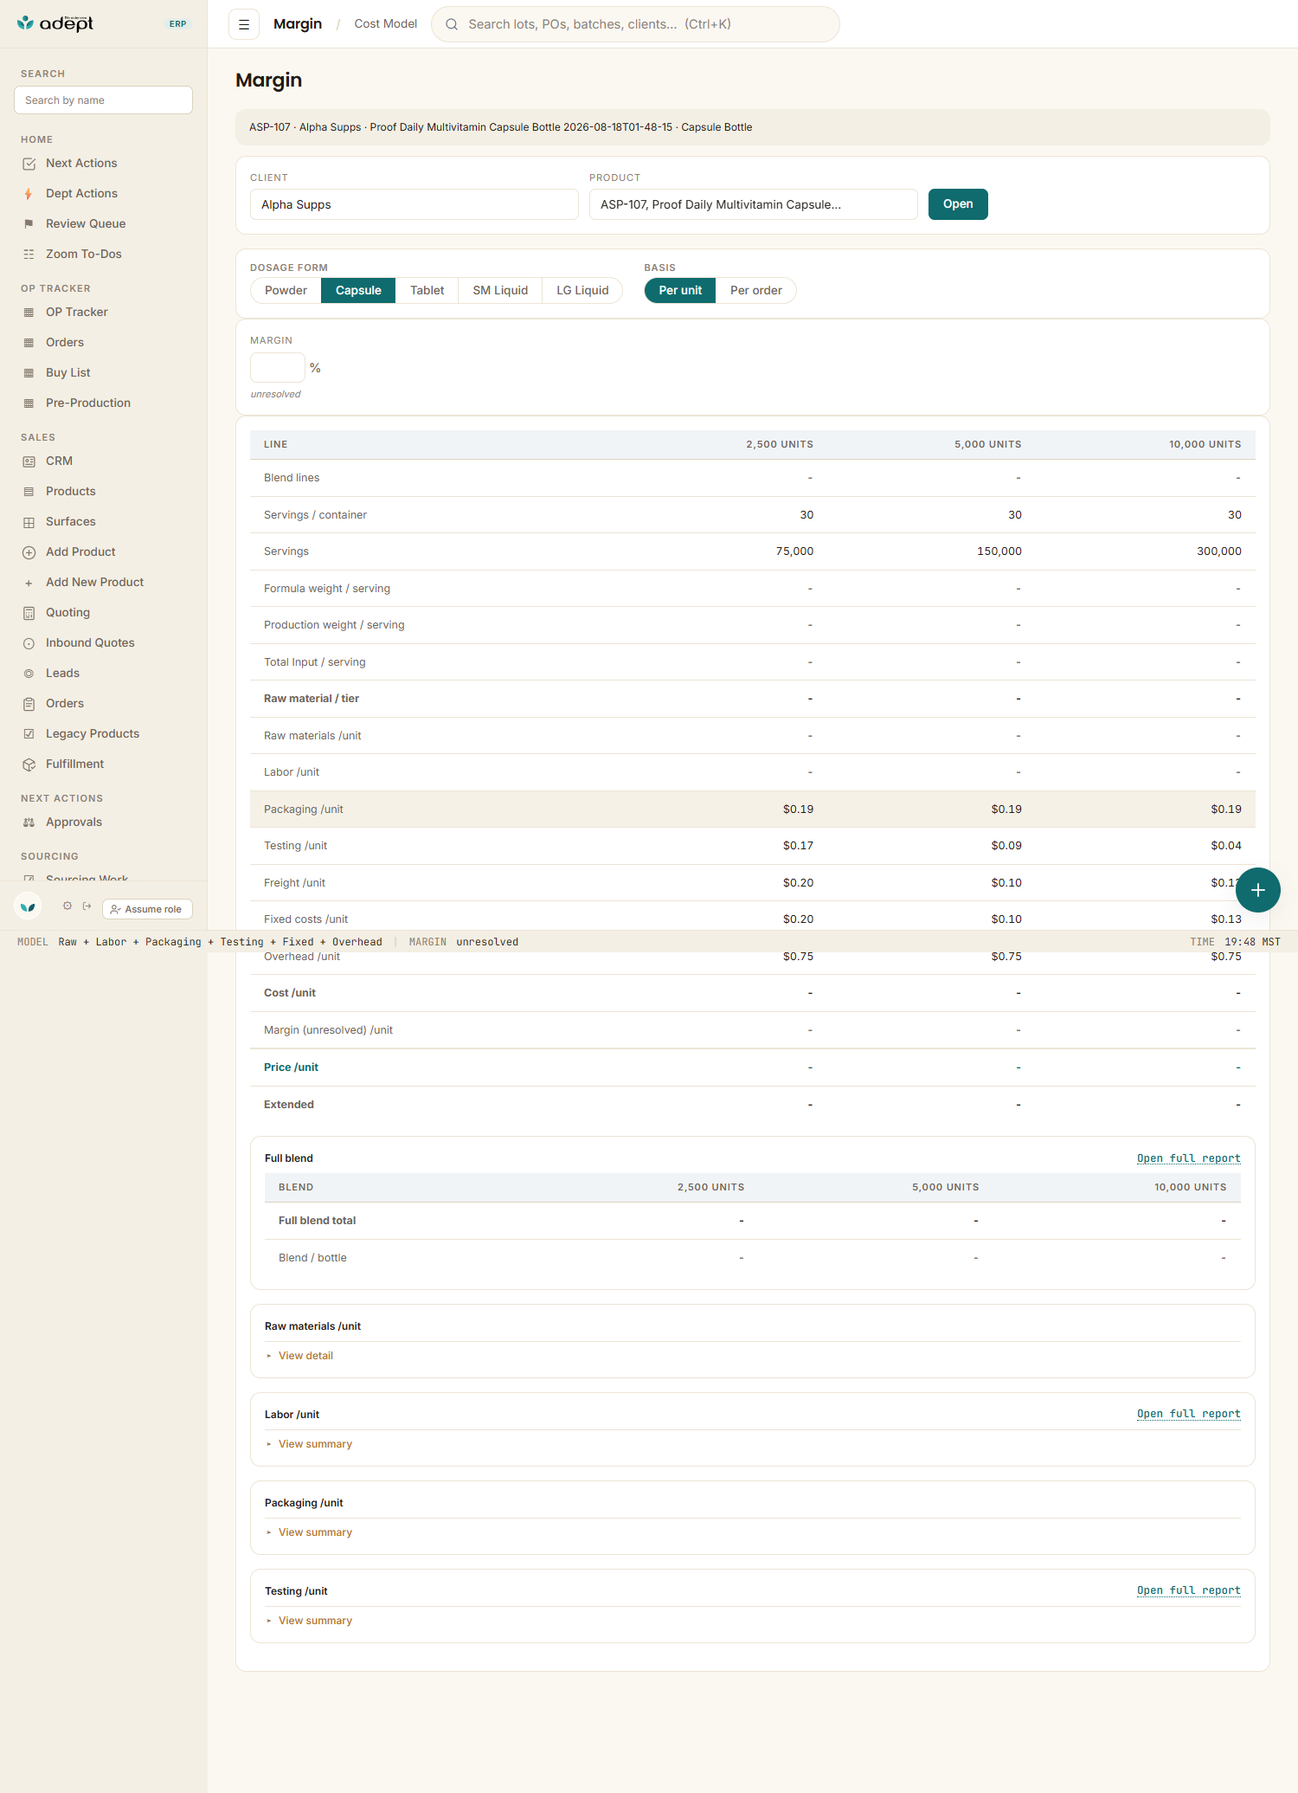This screenshot has width=1298, height=1793.
Task: Open Legacy Products in the sidebar
Action: pos(92,734)
